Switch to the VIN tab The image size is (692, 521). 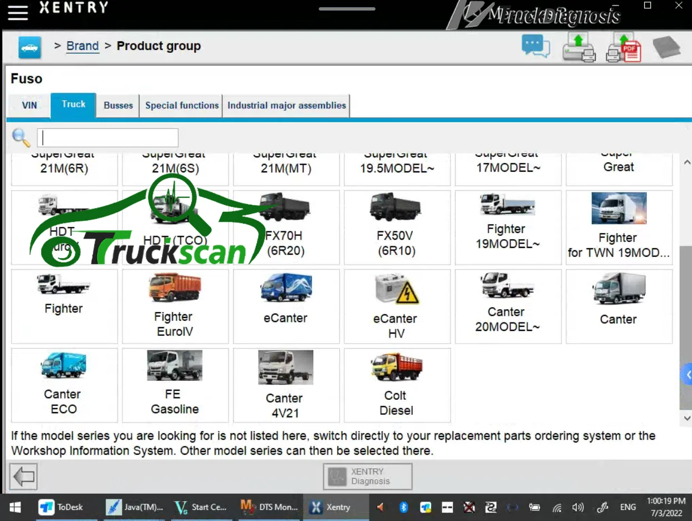tap(29, 106)
